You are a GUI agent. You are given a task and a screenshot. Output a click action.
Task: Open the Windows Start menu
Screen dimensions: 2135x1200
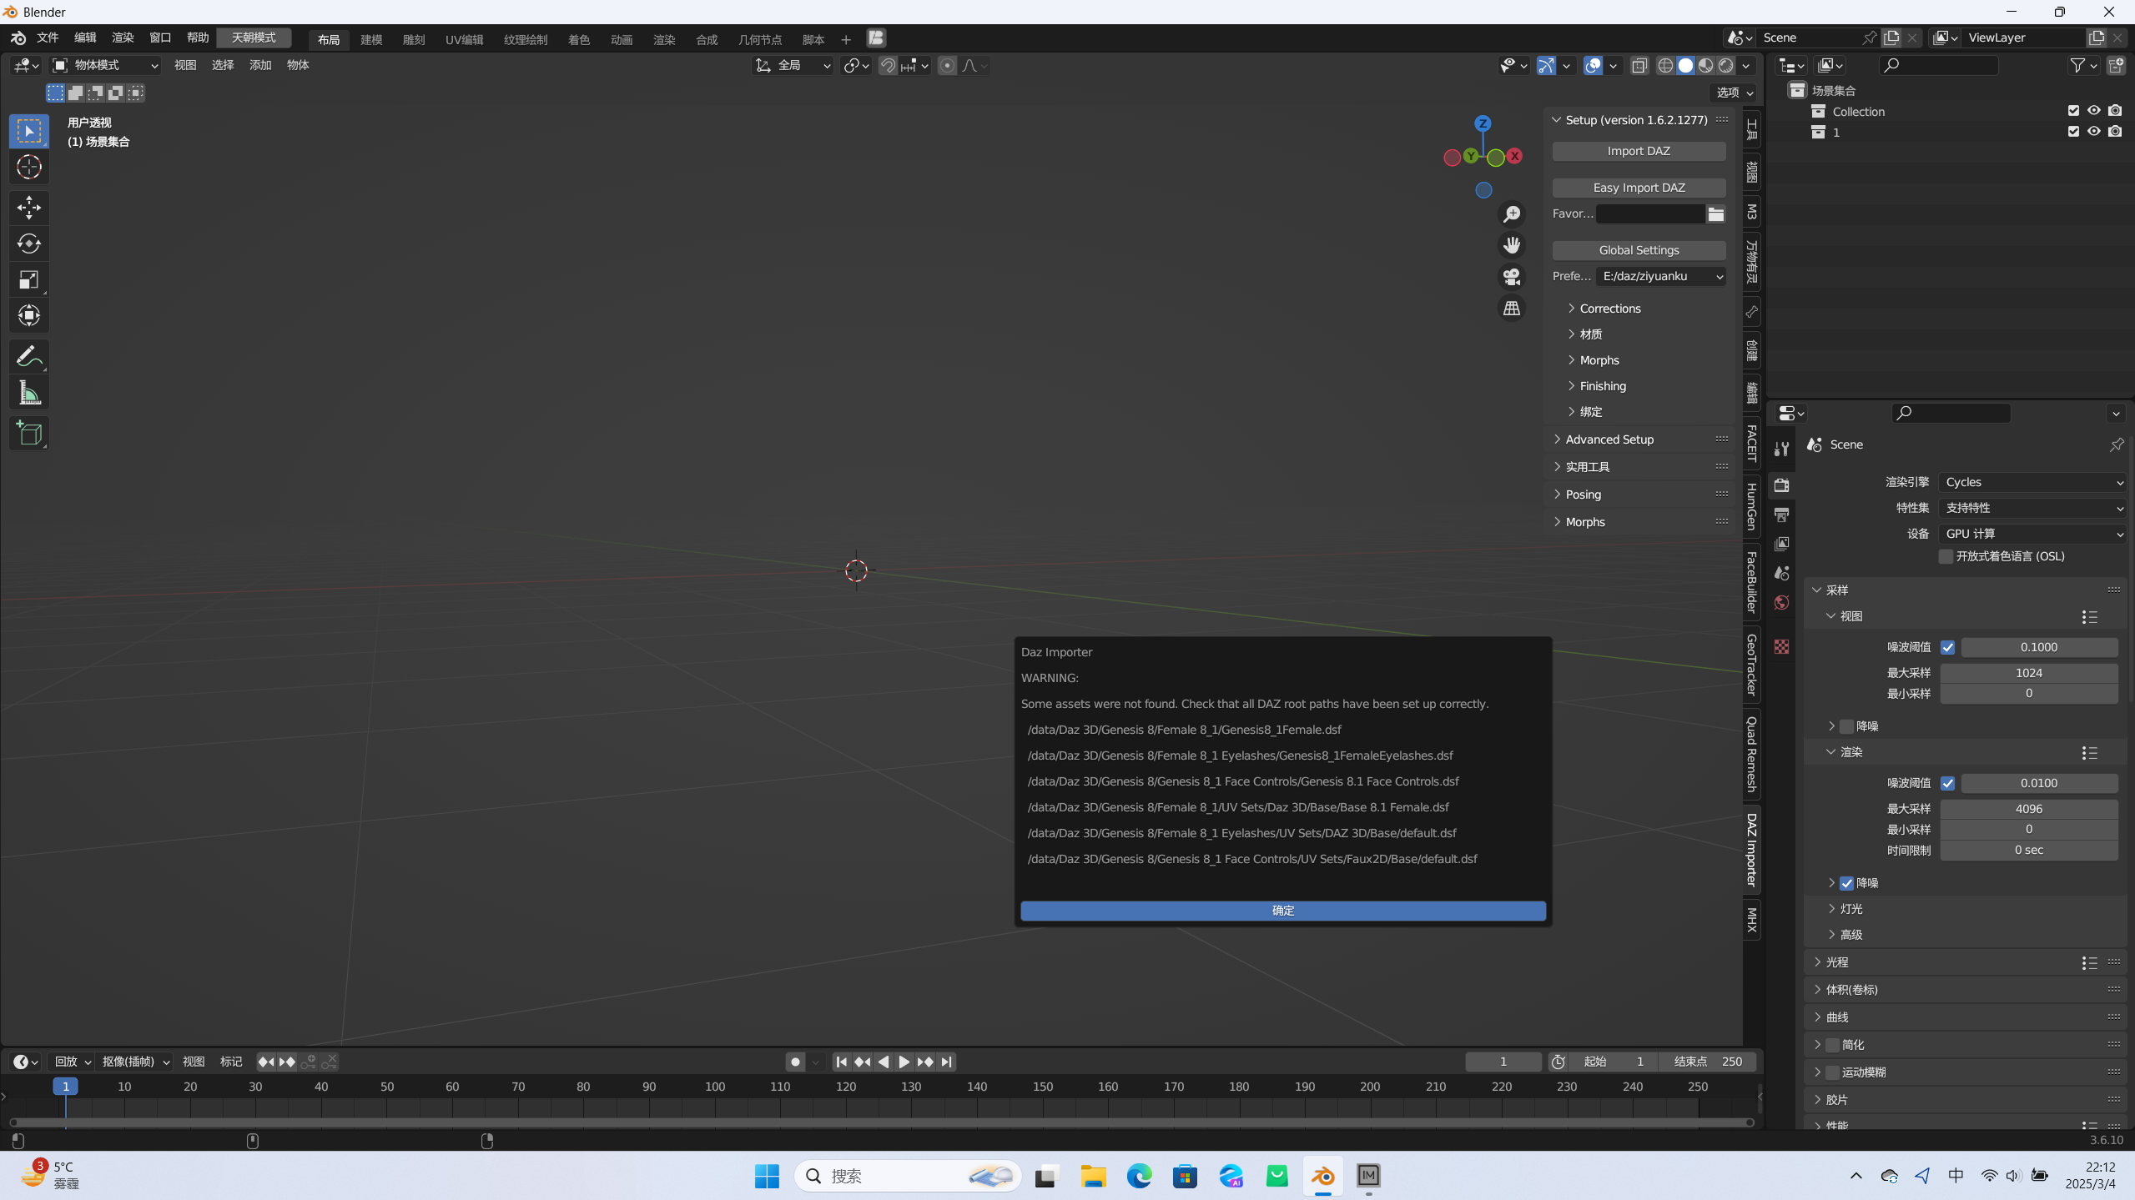pyautogui.click(x=766, y=1176)
